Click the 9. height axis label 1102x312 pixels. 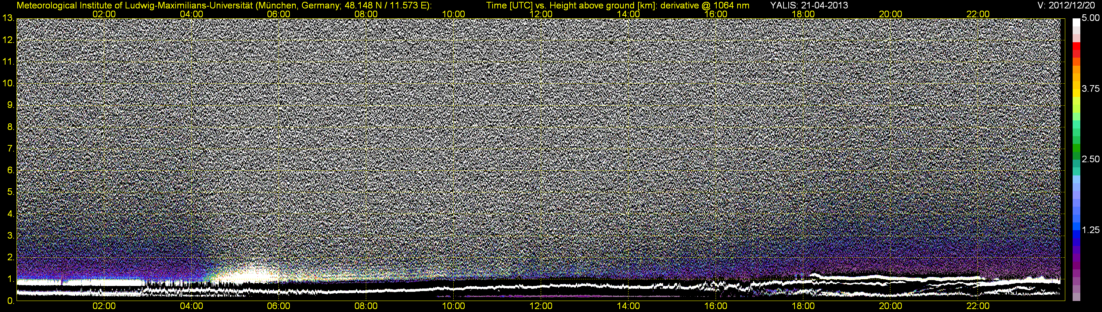(11, 105)
